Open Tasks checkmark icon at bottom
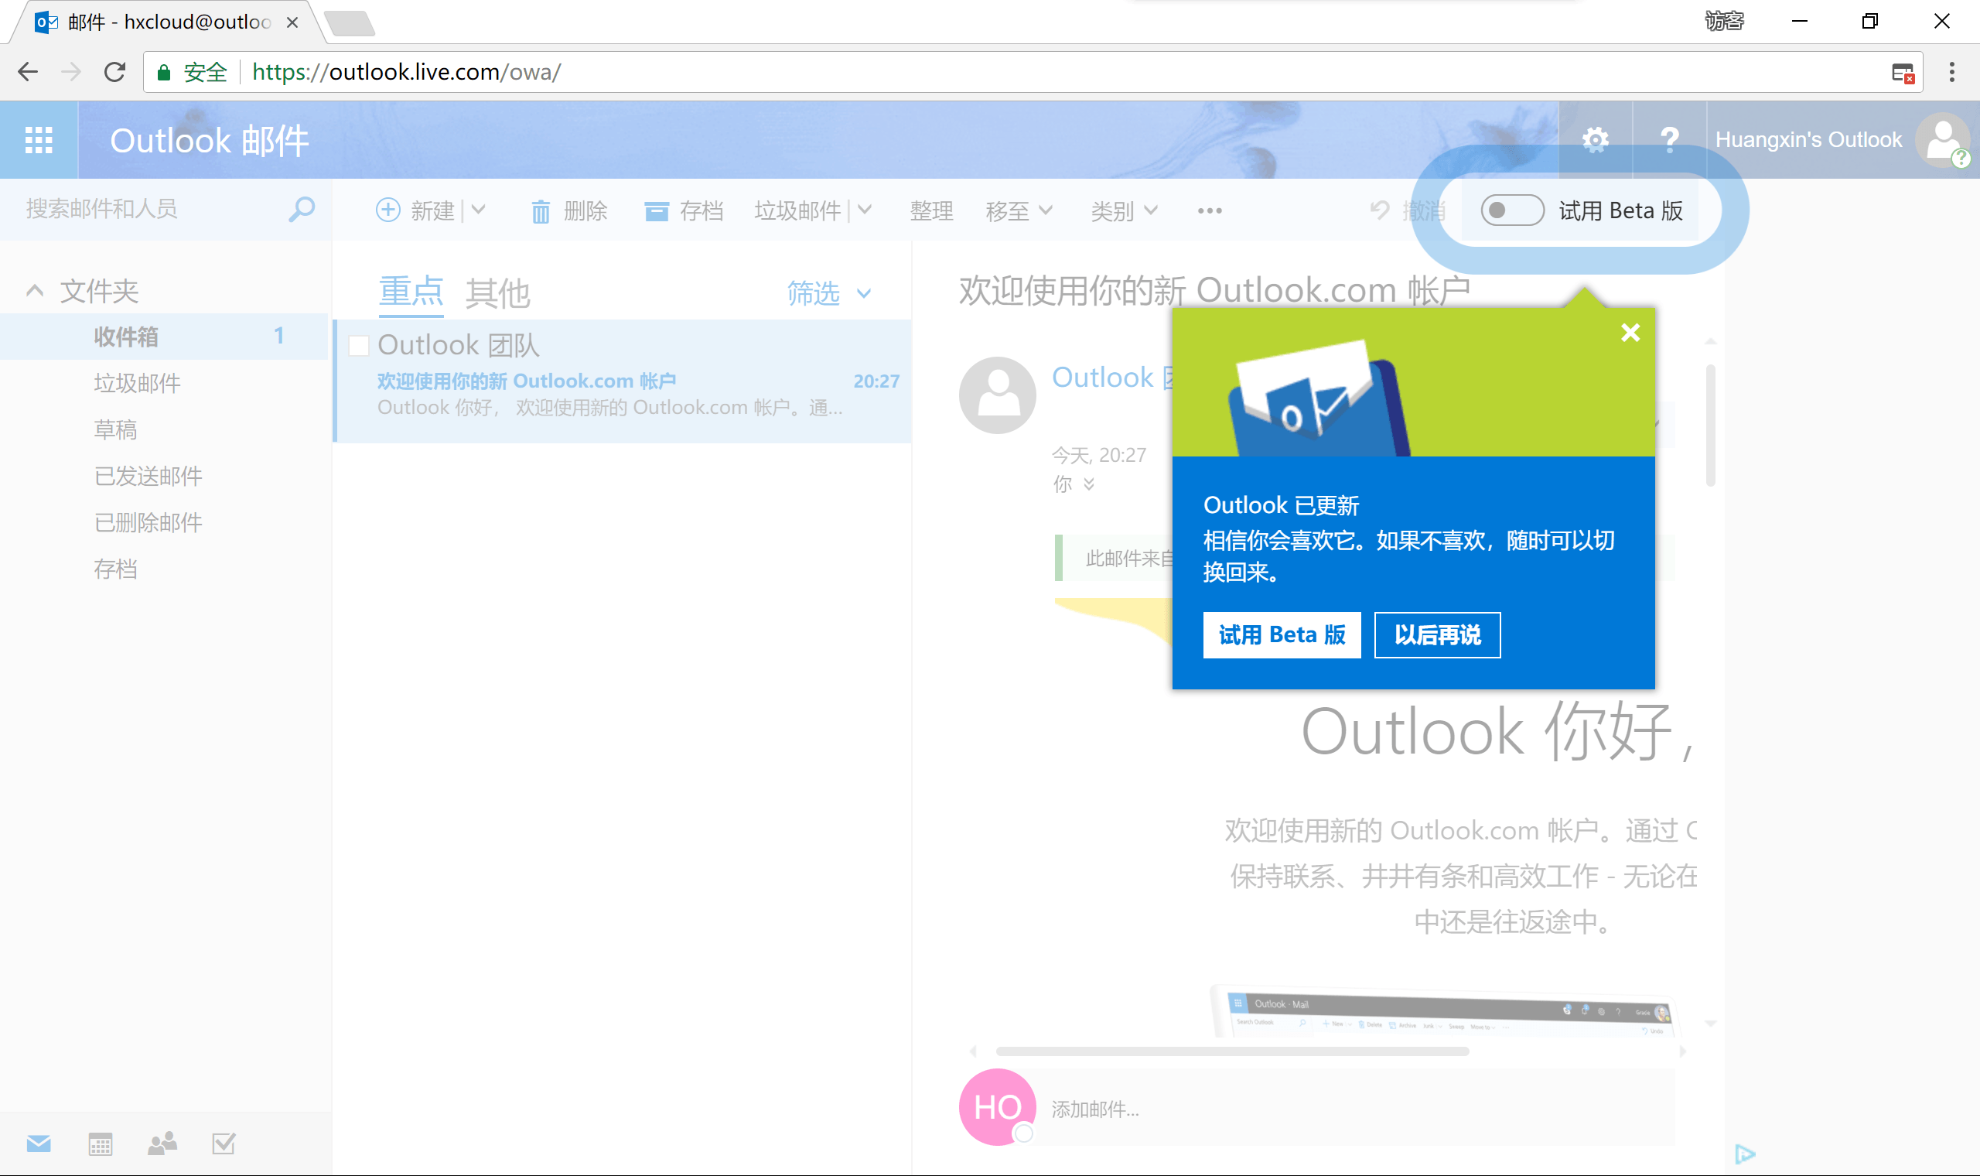 pyautogui.click(x=224, y=1144)
